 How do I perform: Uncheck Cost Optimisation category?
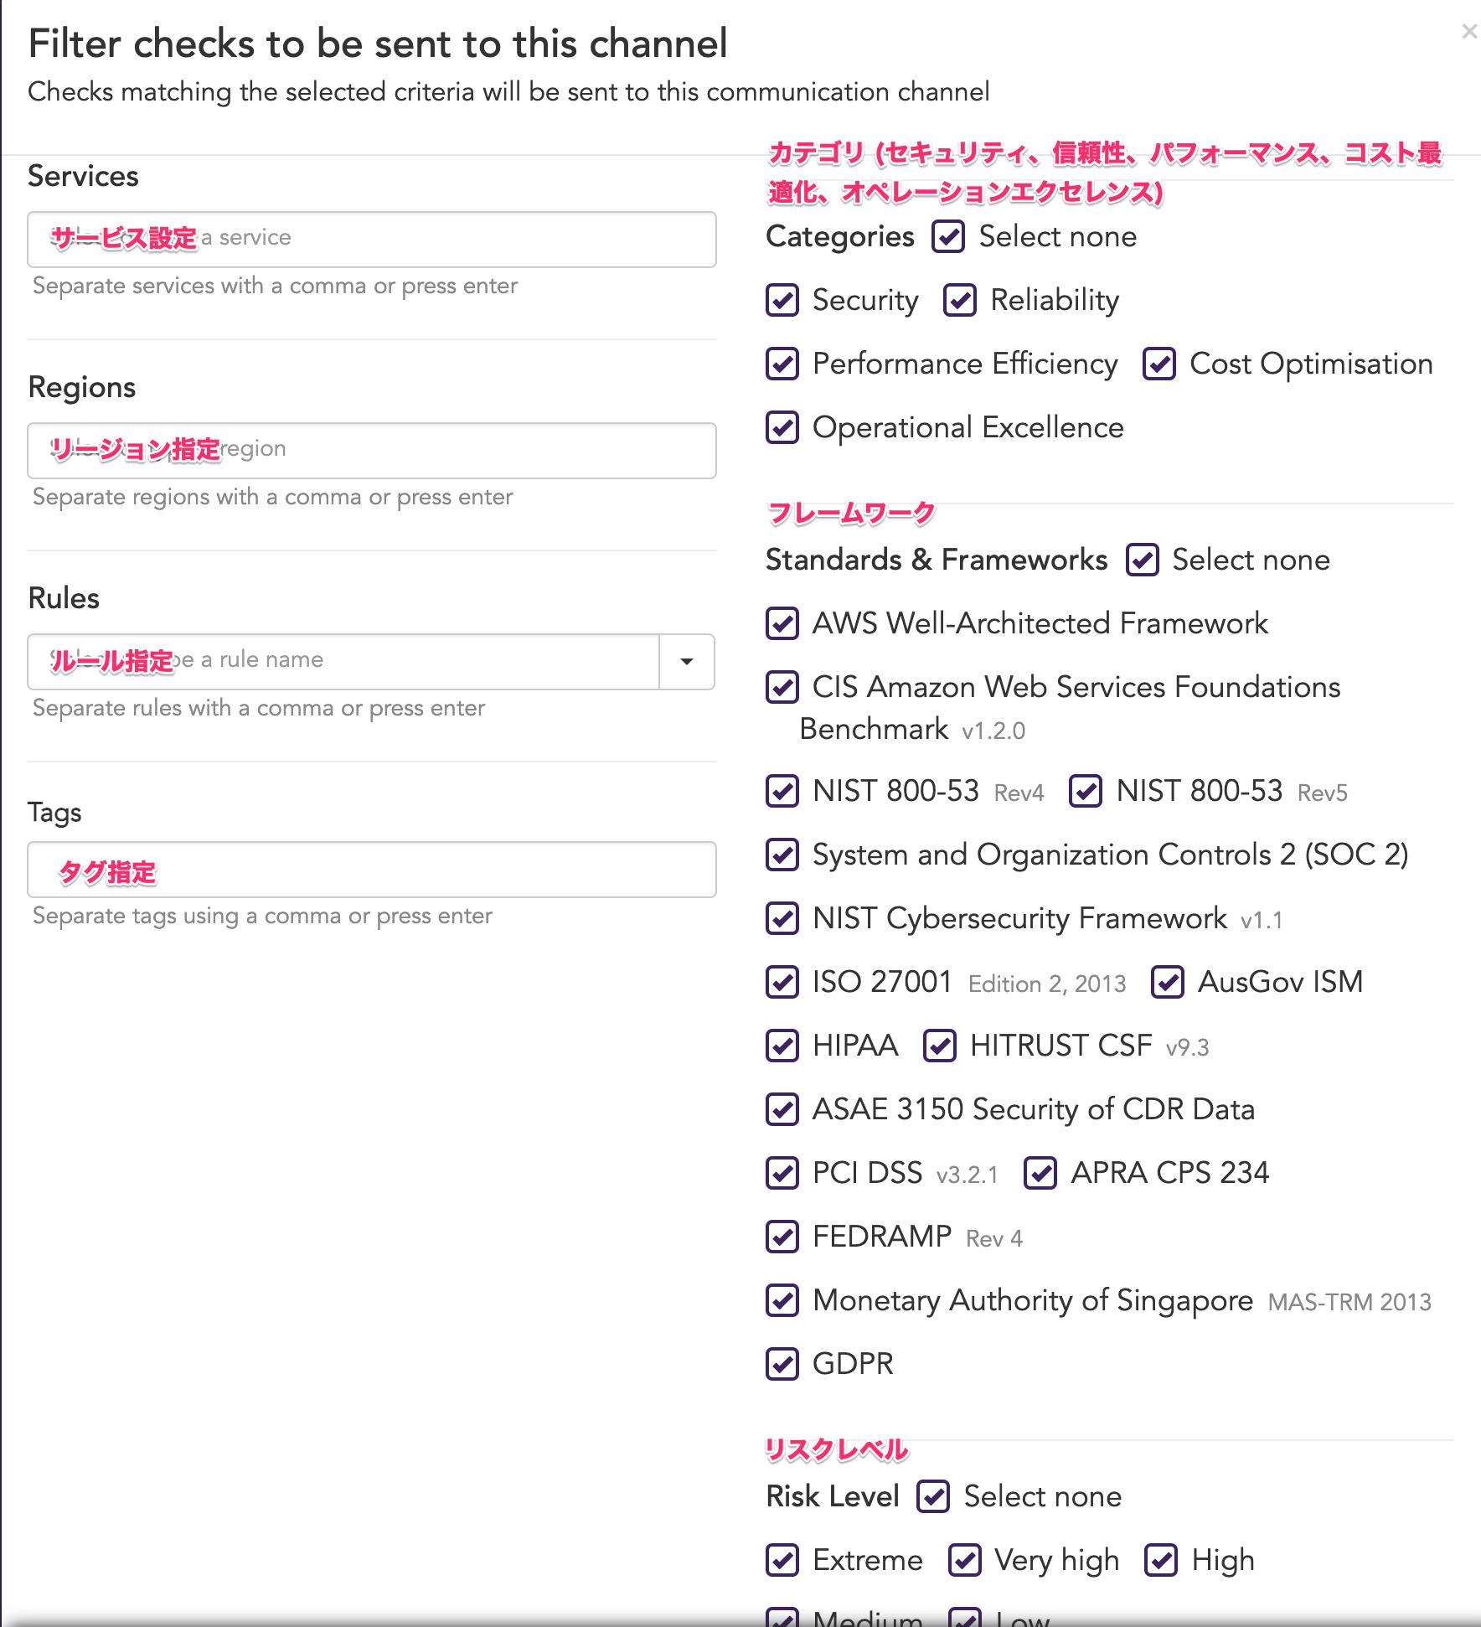(1159, 364)
